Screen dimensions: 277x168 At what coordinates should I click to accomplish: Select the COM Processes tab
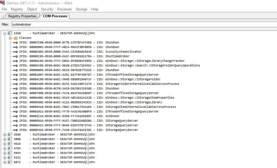click(55, 16)
